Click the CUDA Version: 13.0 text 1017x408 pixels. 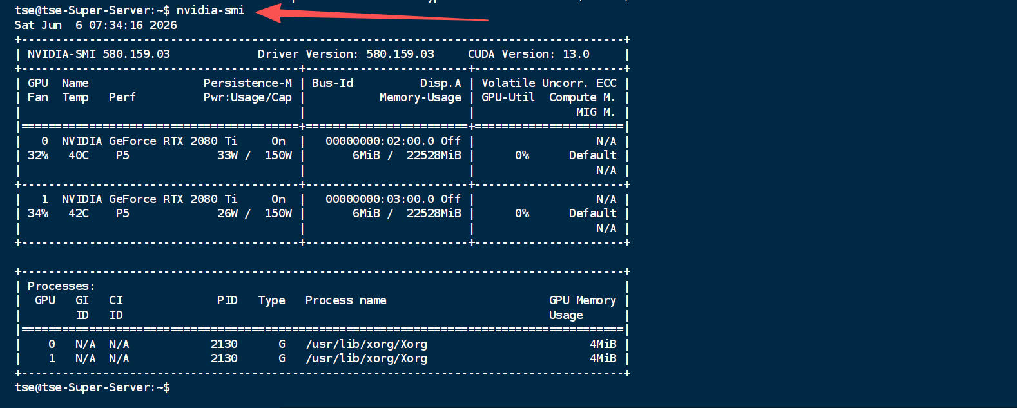[528, 54]
